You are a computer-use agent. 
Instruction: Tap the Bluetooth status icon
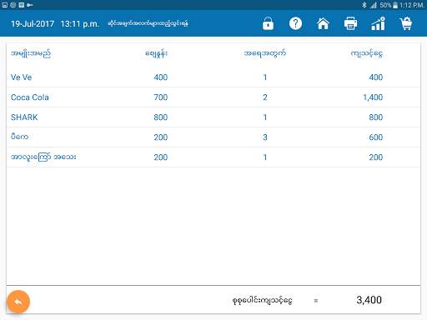[364, 5]
